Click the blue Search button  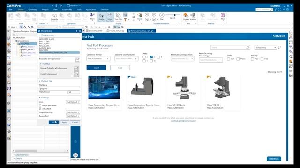coord(96,68)
